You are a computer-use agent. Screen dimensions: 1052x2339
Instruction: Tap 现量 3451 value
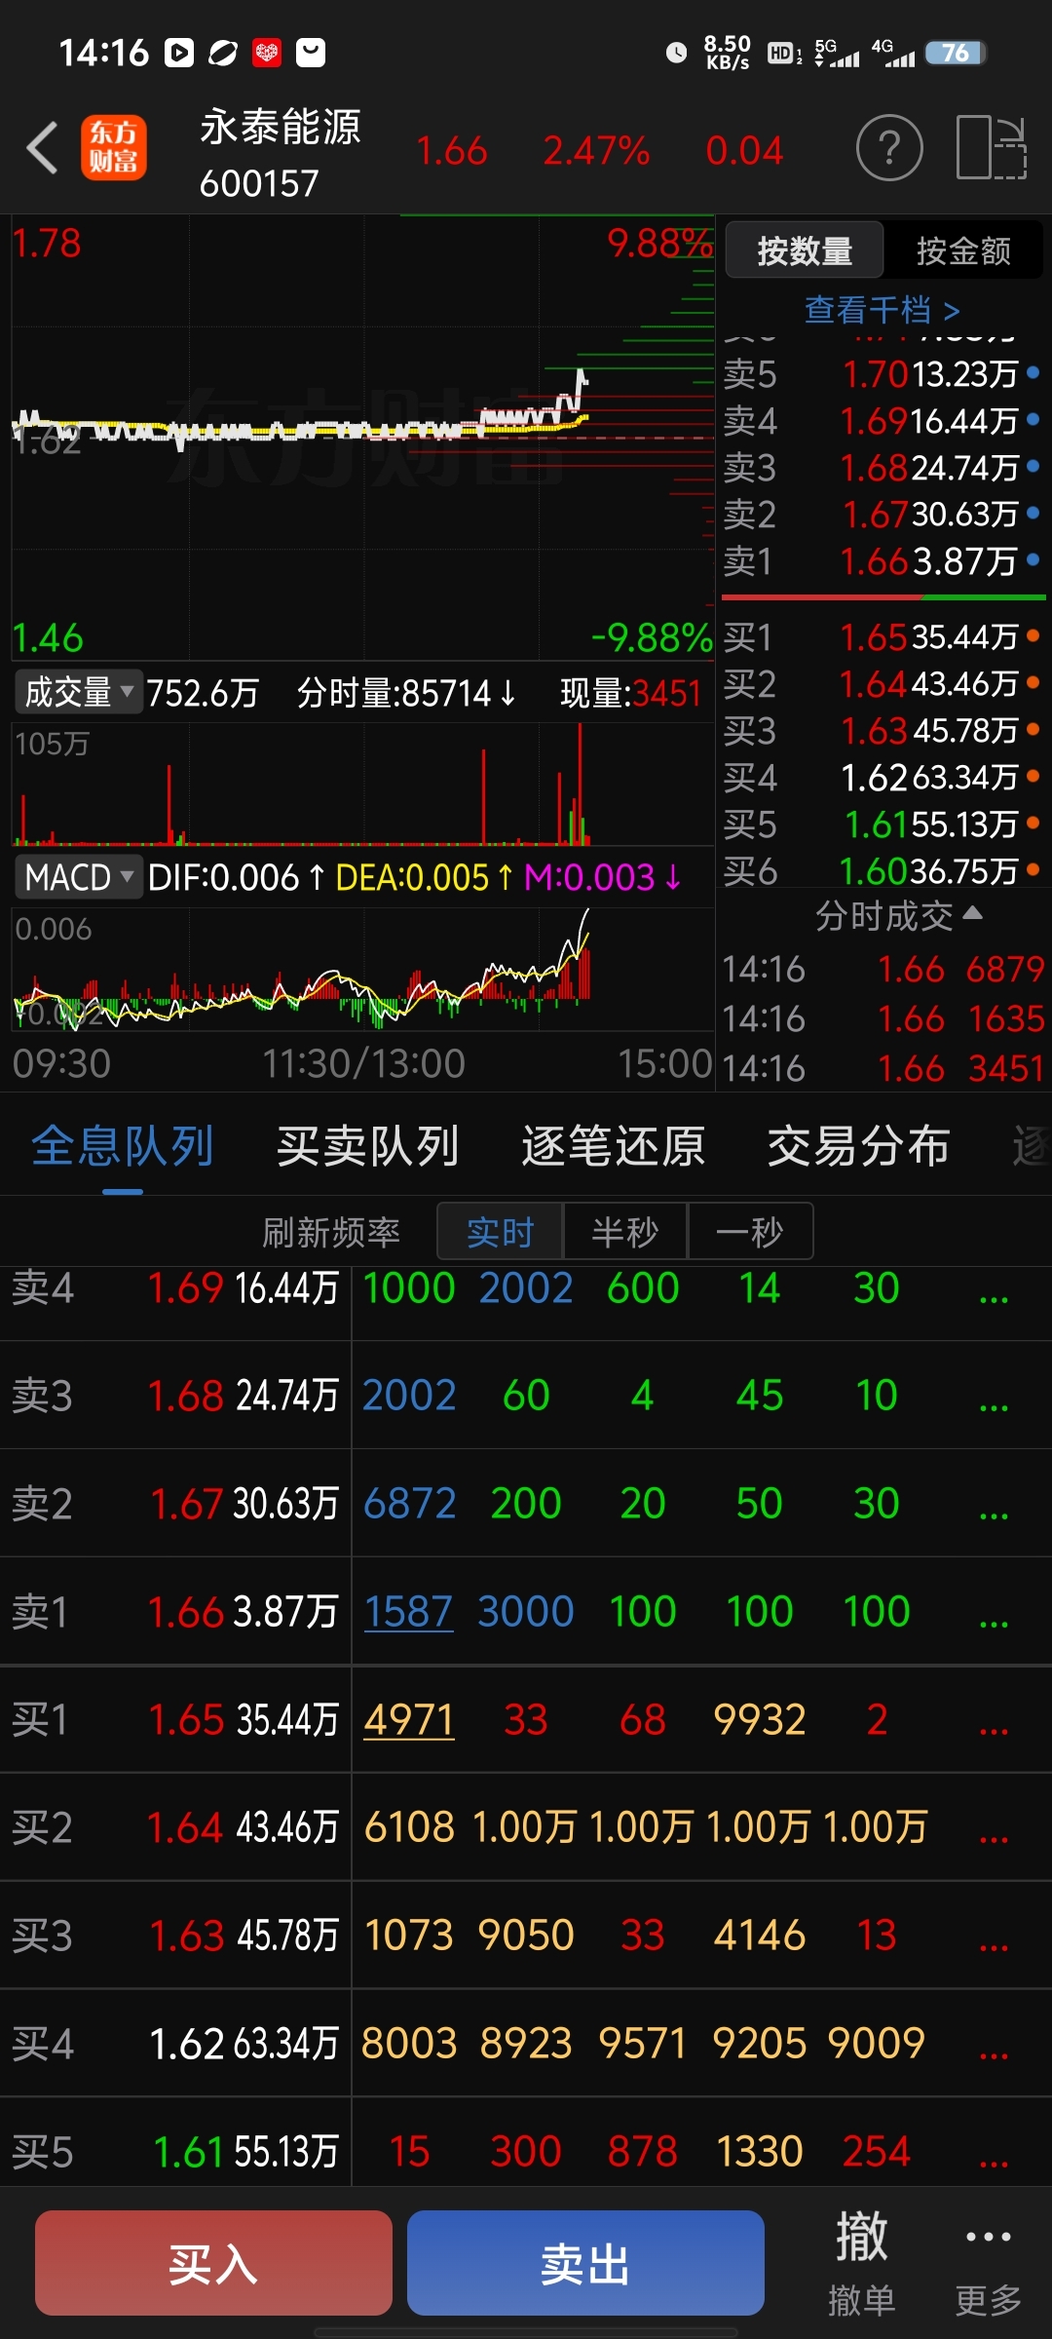(667, 693)
